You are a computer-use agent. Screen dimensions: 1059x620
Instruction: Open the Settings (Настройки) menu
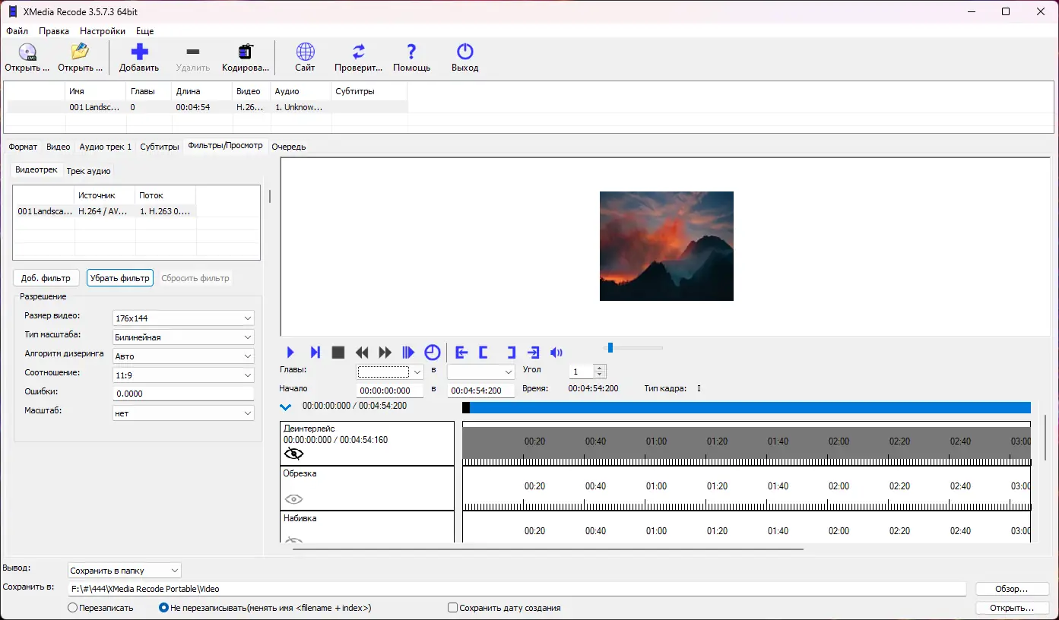click(103, 31)
